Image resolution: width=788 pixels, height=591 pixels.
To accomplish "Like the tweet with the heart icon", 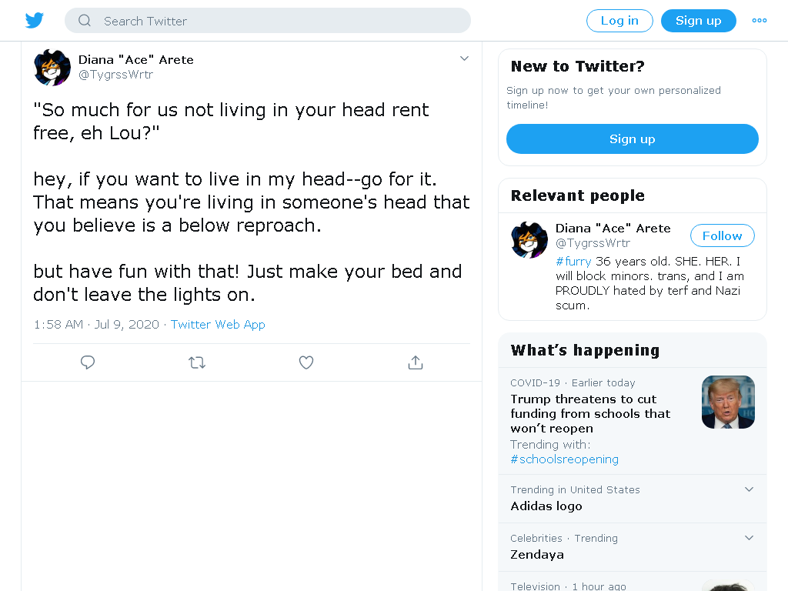I will 306,362.
